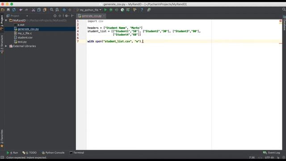Close the generate_csv.py editor tab

click(x=104, y=16)
